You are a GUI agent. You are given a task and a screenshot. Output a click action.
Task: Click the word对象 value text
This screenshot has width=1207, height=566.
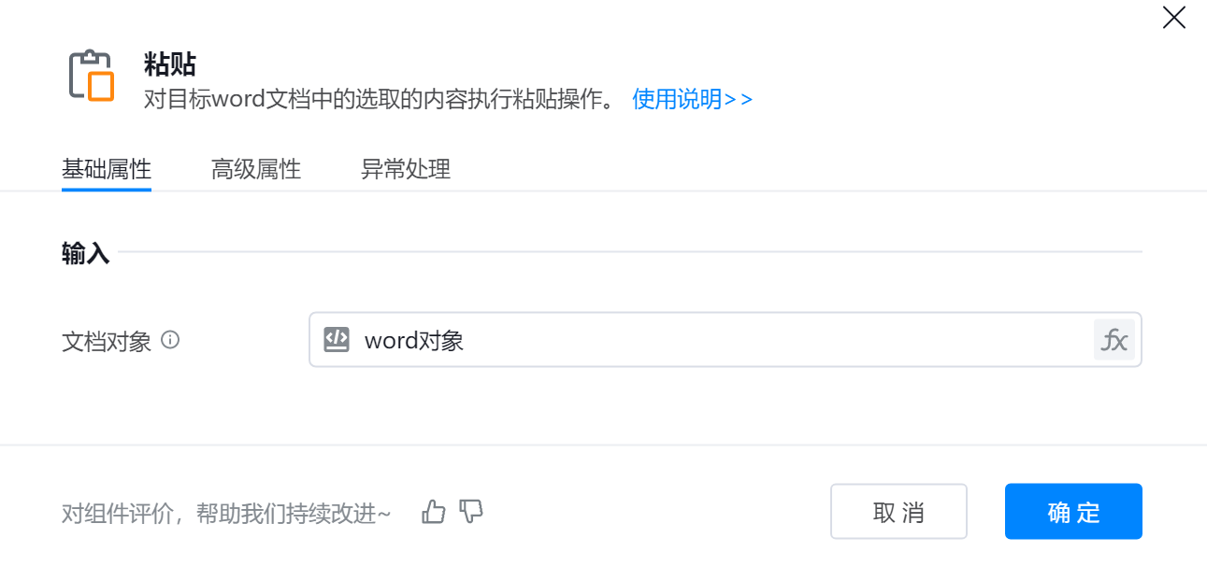(414, 341)
